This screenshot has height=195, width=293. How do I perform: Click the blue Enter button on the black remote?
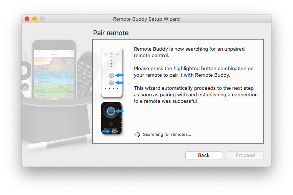pos(111,111)
